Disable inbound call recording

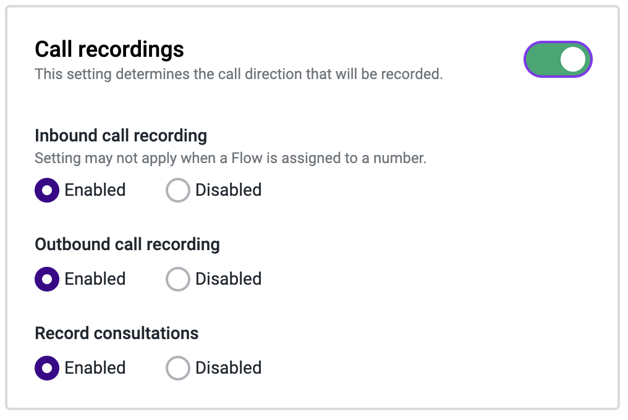point(178,190)
